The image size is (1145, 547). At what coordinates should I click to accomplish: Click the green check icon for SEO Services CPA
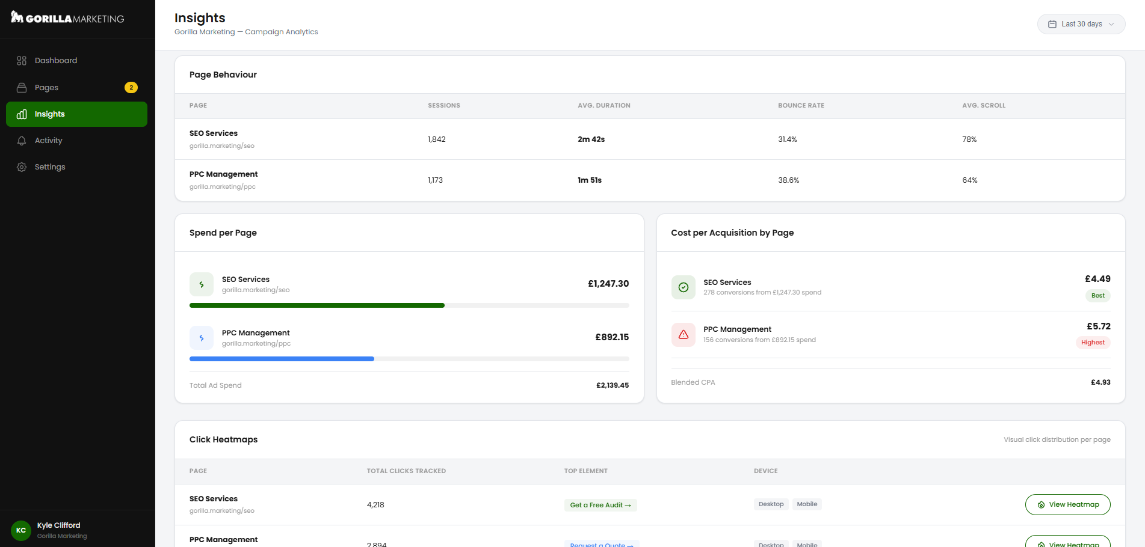tap(684, 287)
